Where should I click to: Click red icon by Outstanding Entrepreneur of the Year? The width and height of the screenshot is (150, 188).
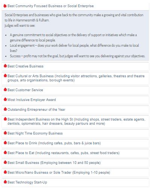5,109
